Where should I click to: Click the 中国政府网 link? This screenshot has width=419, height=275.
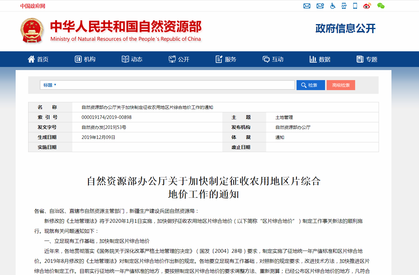(x=33, y=6)
